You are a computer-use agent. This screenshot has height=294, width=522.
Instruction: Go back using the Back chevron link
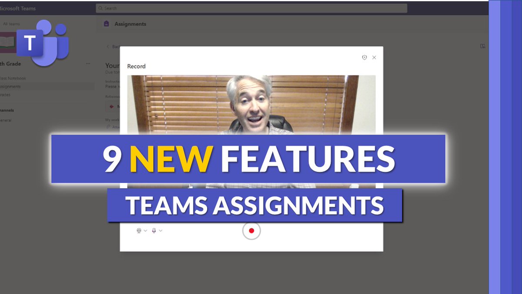coord(113,46)
